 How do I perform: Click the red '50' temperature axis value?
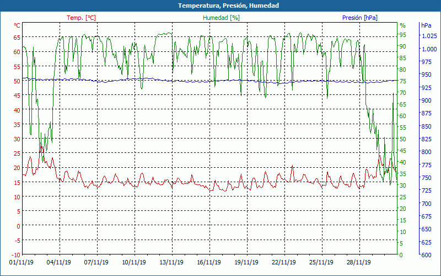(x=17, y=81)
